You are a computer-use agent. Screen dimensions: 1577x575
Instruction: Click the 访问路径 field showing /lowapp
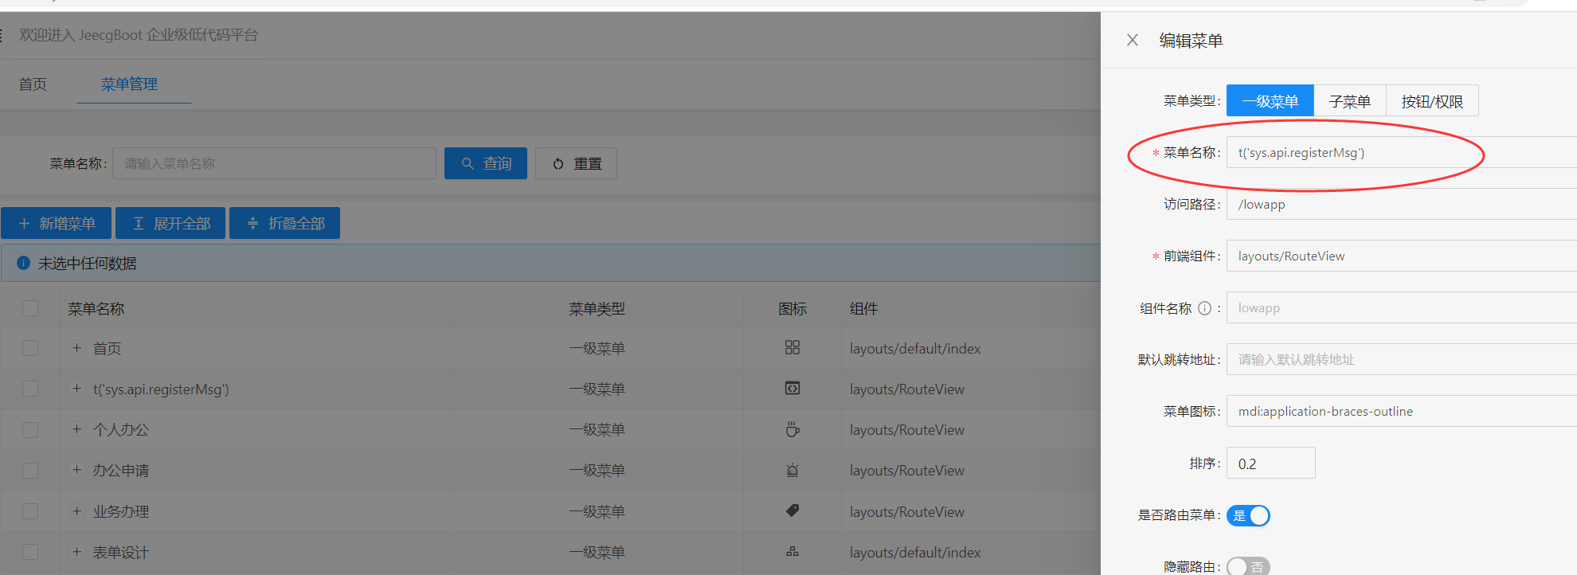(x=1402, y=204)
